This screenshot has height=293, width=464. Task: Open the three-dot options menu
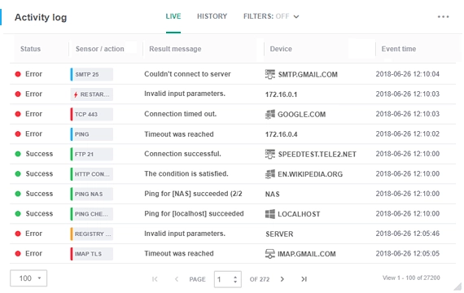coord(443,17)
